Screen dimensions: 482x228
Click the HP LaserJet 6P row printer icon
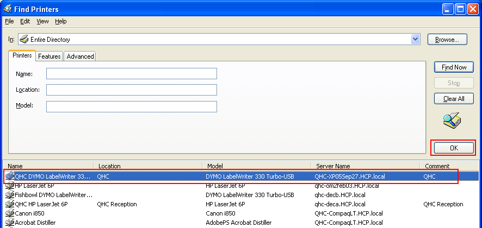click(10, 185)
